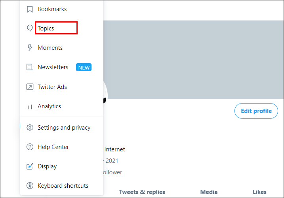Screen dimensions: 284x198
Task: Switch to Tweets & replies tab
Action: pos(142,192)
